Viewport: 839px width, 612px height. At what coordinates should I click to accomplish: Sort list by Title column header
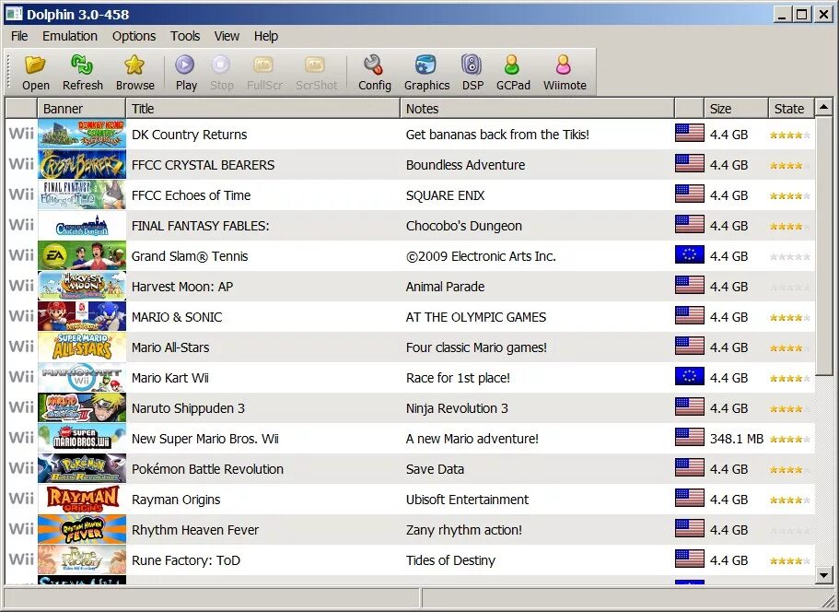pyautogui.click(x=262, y=109)
